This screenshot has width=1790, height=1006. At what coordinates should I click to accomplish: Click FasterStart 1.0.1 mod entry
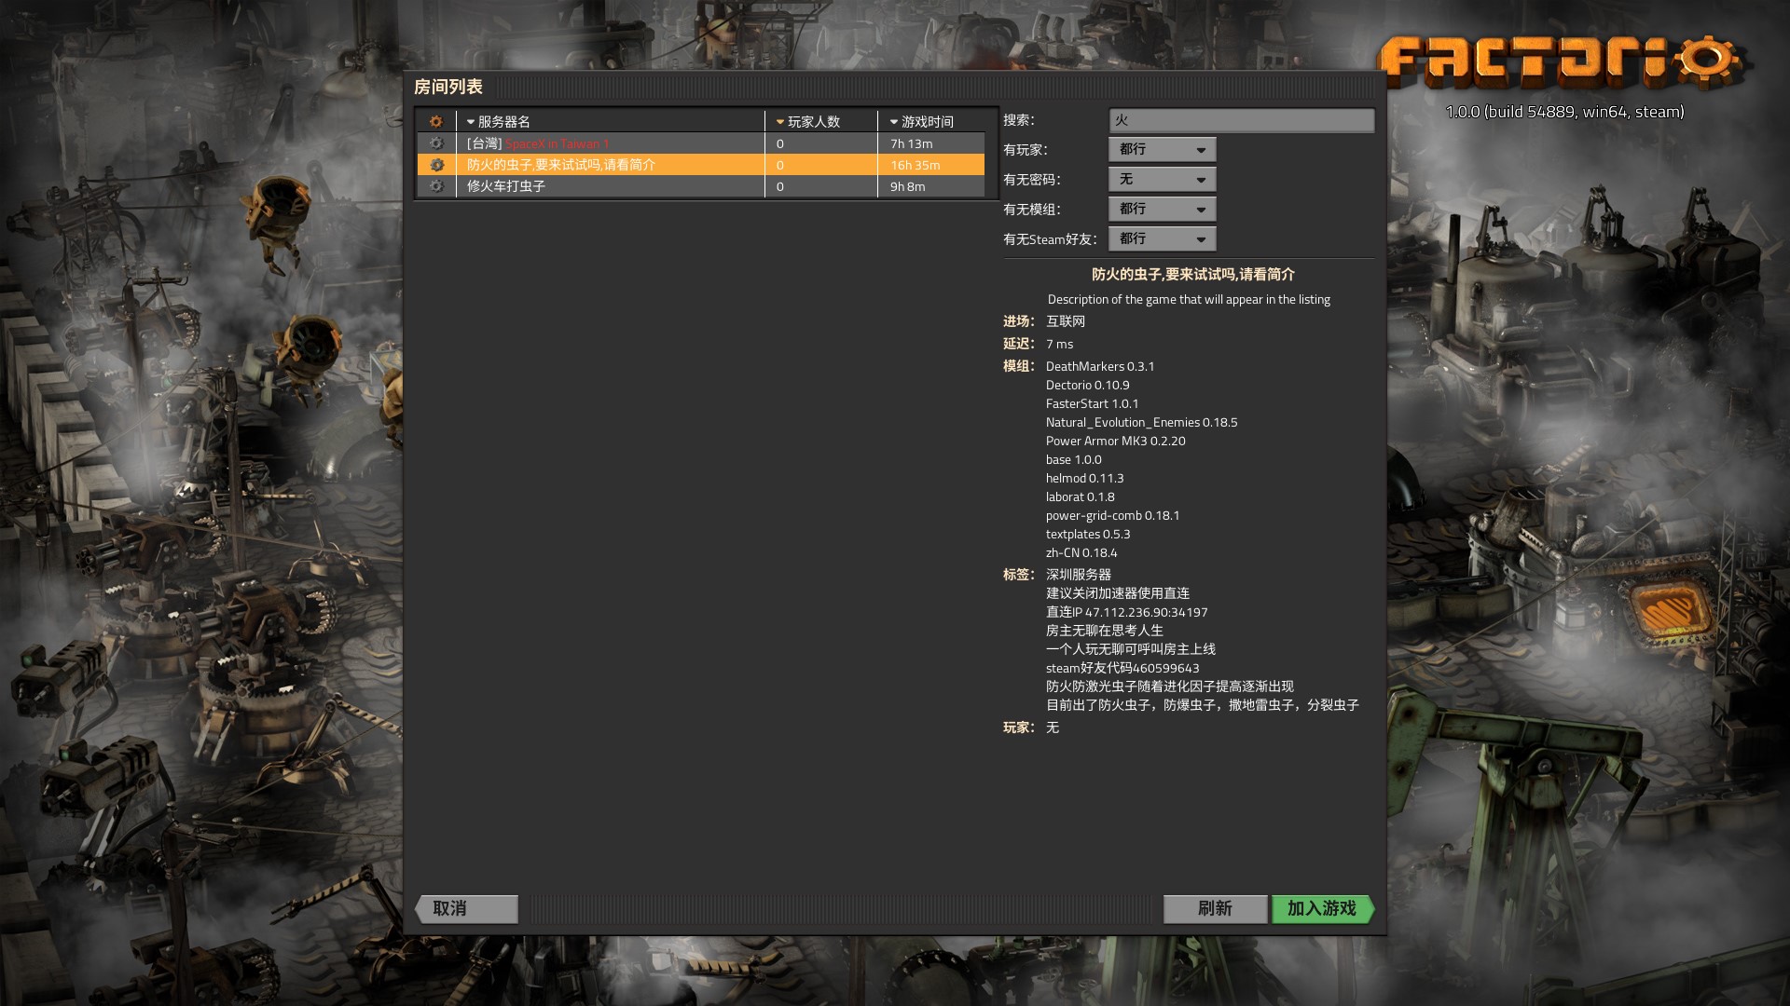click(x=1092, y=404)
